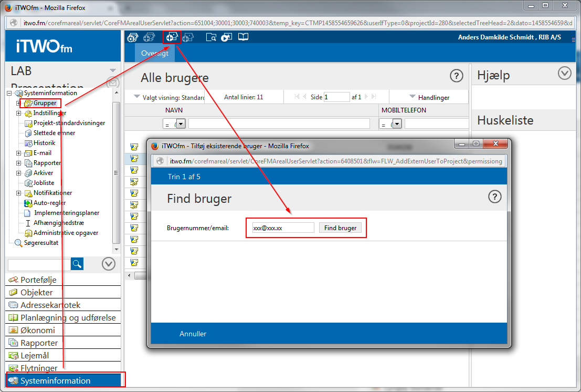Screen dimensions: 581x392
Task: Expand the Grupper tree node
Action: (x=18, y=104)
